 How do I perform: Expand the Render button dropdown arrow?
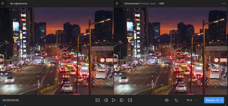pos(222,100)
